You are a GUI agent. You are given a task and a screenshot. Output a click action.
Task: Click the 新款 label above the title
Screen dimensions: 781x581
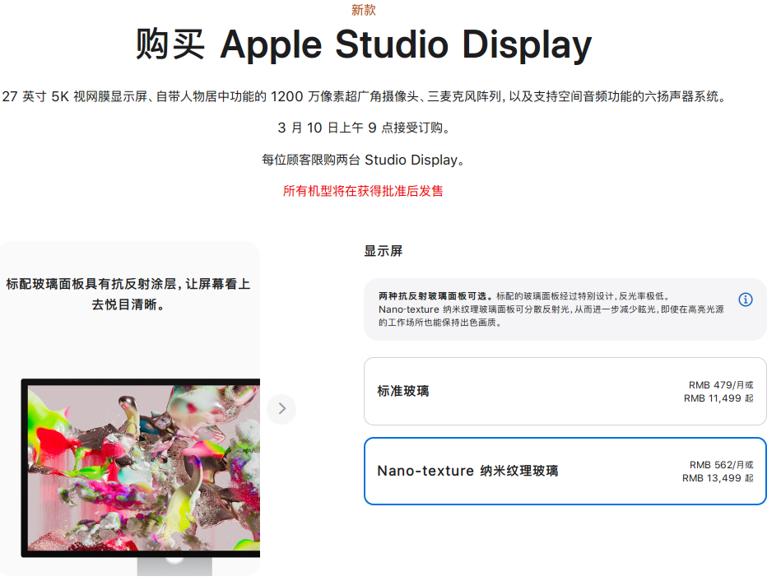363,10
